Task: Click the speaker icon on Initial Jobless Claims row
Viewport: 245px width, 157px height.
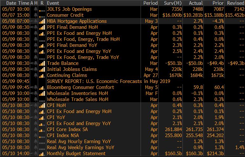Action: [x=32, y=69]
